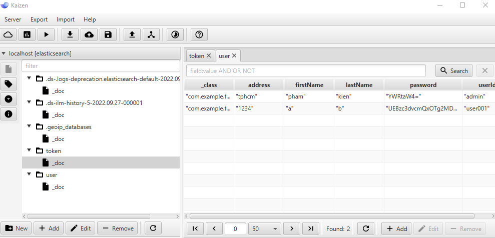Viewport: 495px width, 238px height.
Task: Click the password column header
Action: pyautogui.click(x=423, y=85)
